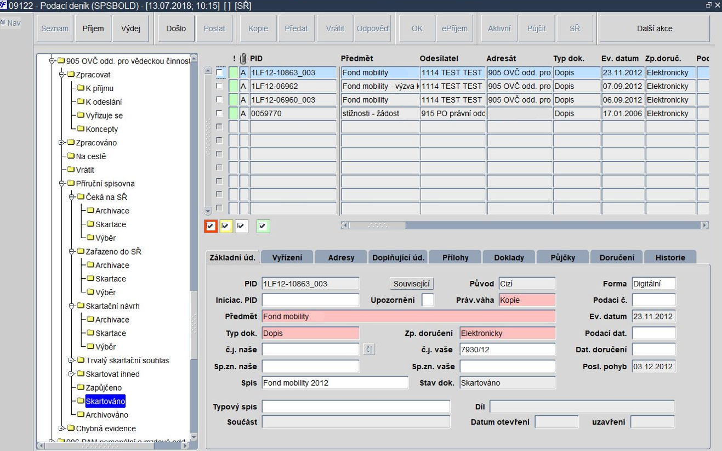Open the Doplňující úd. tab

(398, 257)
